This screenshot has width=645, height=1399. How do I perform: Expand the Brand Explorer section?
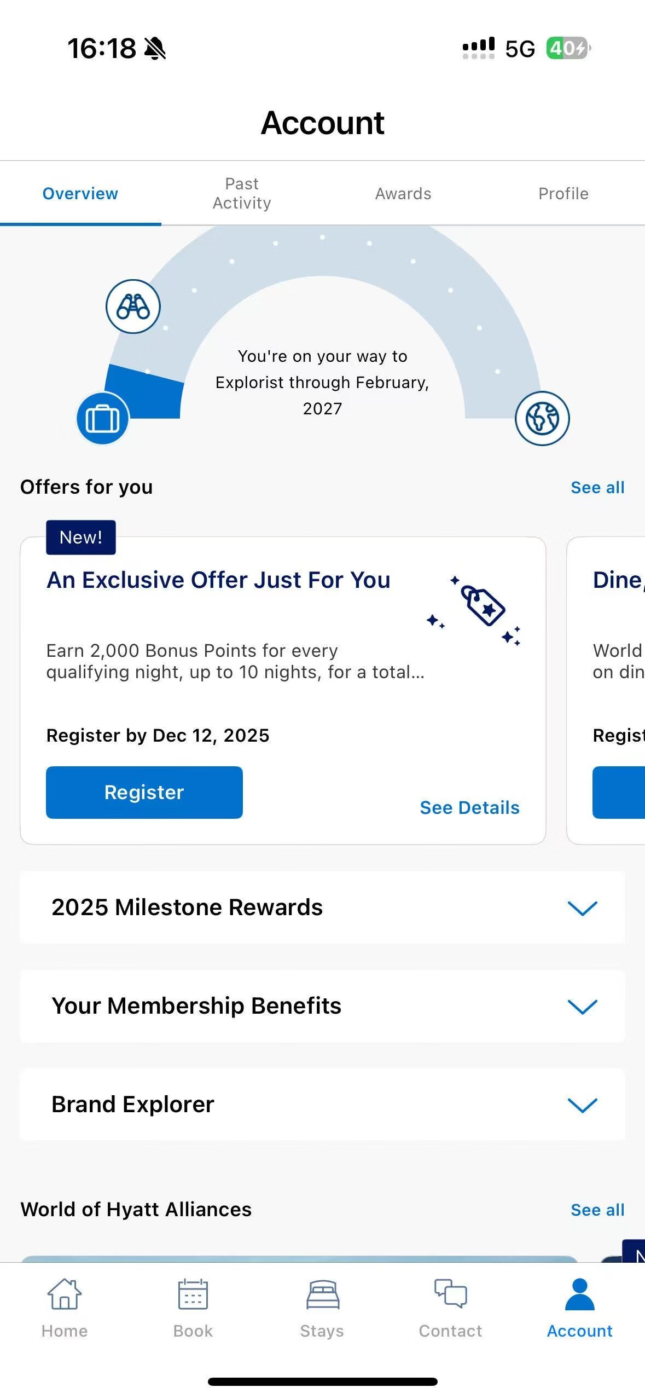(582, 1105)
